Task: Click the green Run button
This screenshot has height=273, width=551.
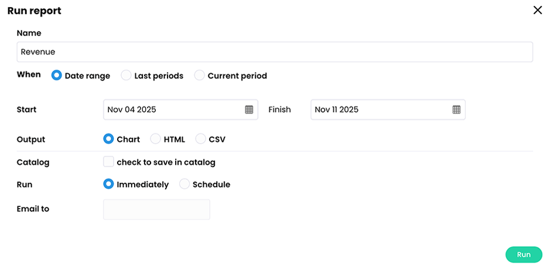Action: 523,255
